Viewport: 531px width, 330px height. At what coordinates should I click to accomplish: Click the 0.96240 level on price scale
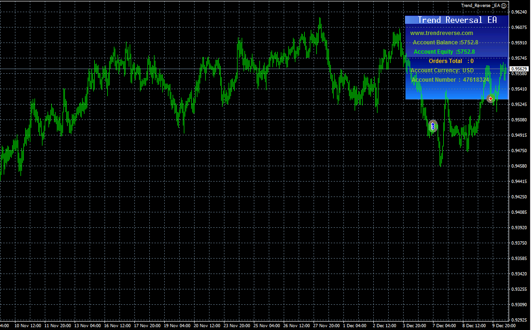pyautogui.click(x=519, y=12)
